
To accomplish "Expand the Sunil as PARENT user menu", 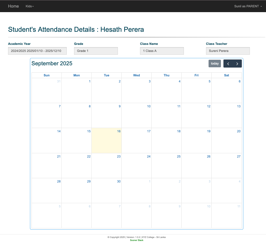I will coord(248,6).
